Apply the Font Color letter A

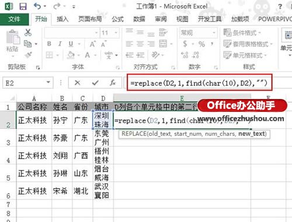pos(88,55)
